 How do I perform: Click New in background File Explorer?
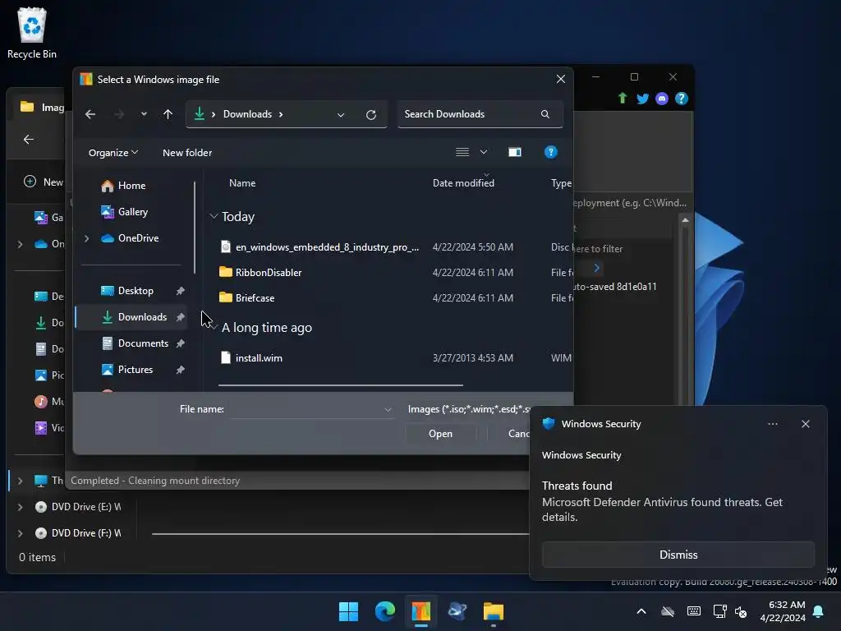click(43, 182)
